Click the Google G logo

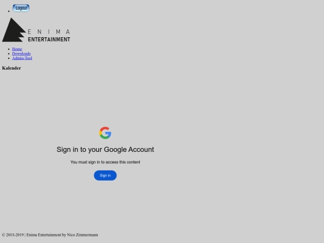tap(105, 133)
